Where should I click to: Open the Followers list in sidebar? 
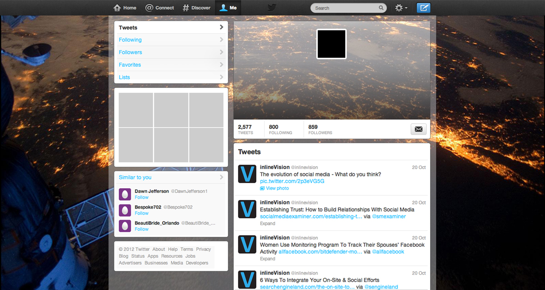point(171,52)
